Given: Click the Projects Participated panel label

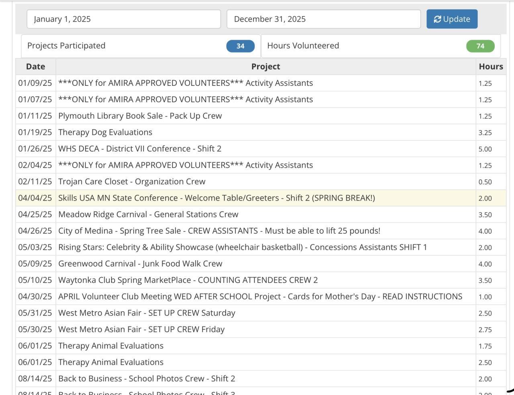Looking at the screenshot, I should coord(66,46).
